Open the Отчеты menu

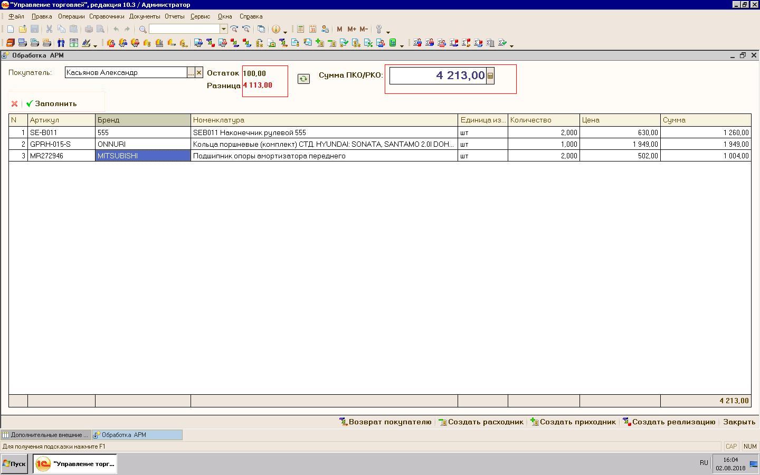[174, 16]
